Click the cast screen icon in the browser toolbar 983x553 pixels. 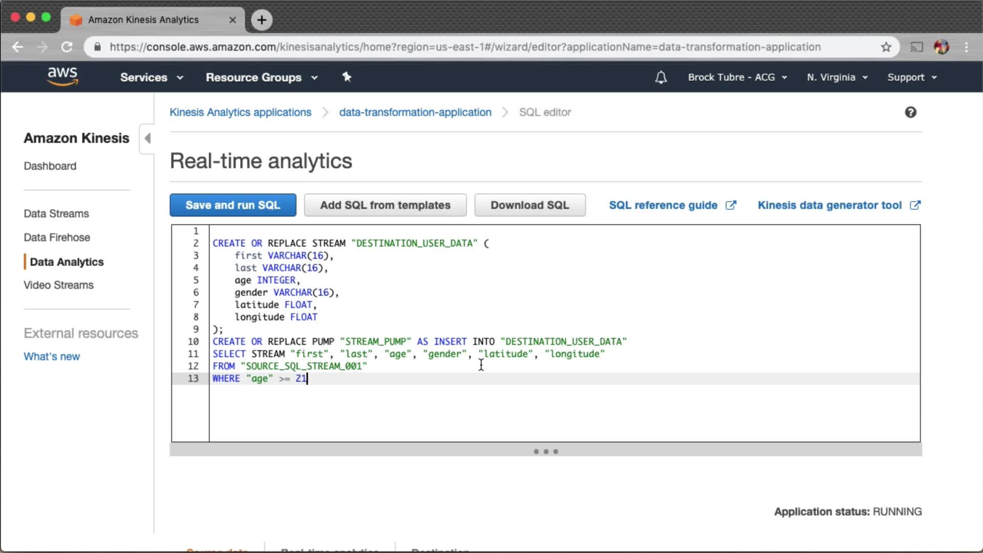tap(916, 47)
